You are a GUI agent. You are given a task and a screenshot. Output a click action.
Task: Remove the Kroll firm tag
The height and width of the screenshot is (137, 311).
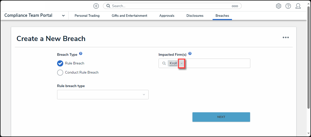(x=182, y=63)
